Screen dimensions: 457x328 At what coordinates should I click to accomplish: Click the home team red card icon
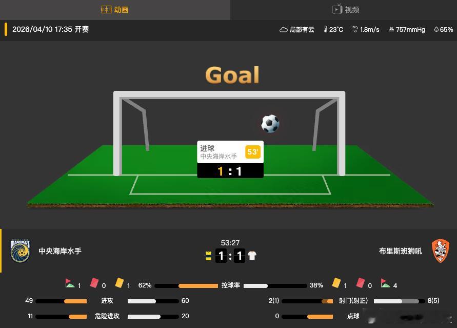[x=94, y=283]
